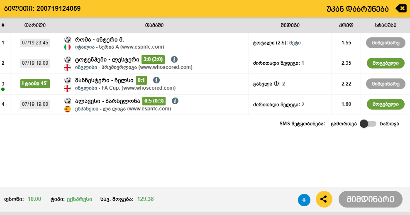The width and height of the screenshot is (410, 215).
Task: Click the I ტაიმი 45` live badge
Action: [35, 84]
